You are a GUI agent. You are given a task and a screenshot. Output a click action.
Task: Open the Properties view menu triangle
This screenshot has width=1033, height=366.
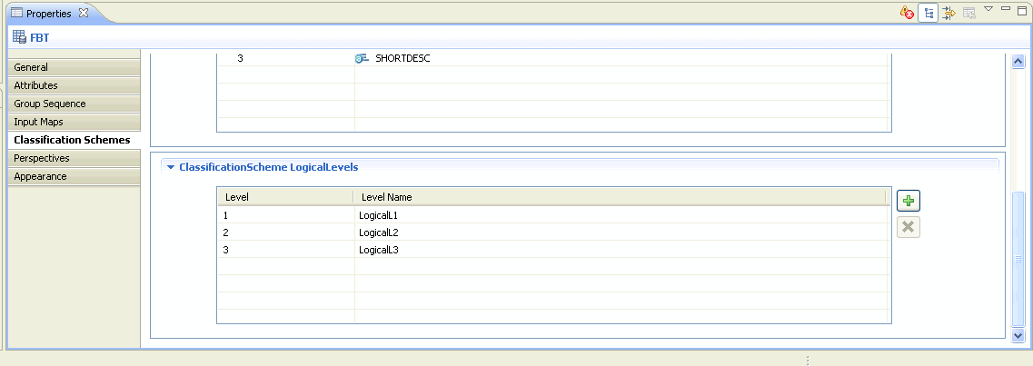pyautogui.click(x=988, y=8)
